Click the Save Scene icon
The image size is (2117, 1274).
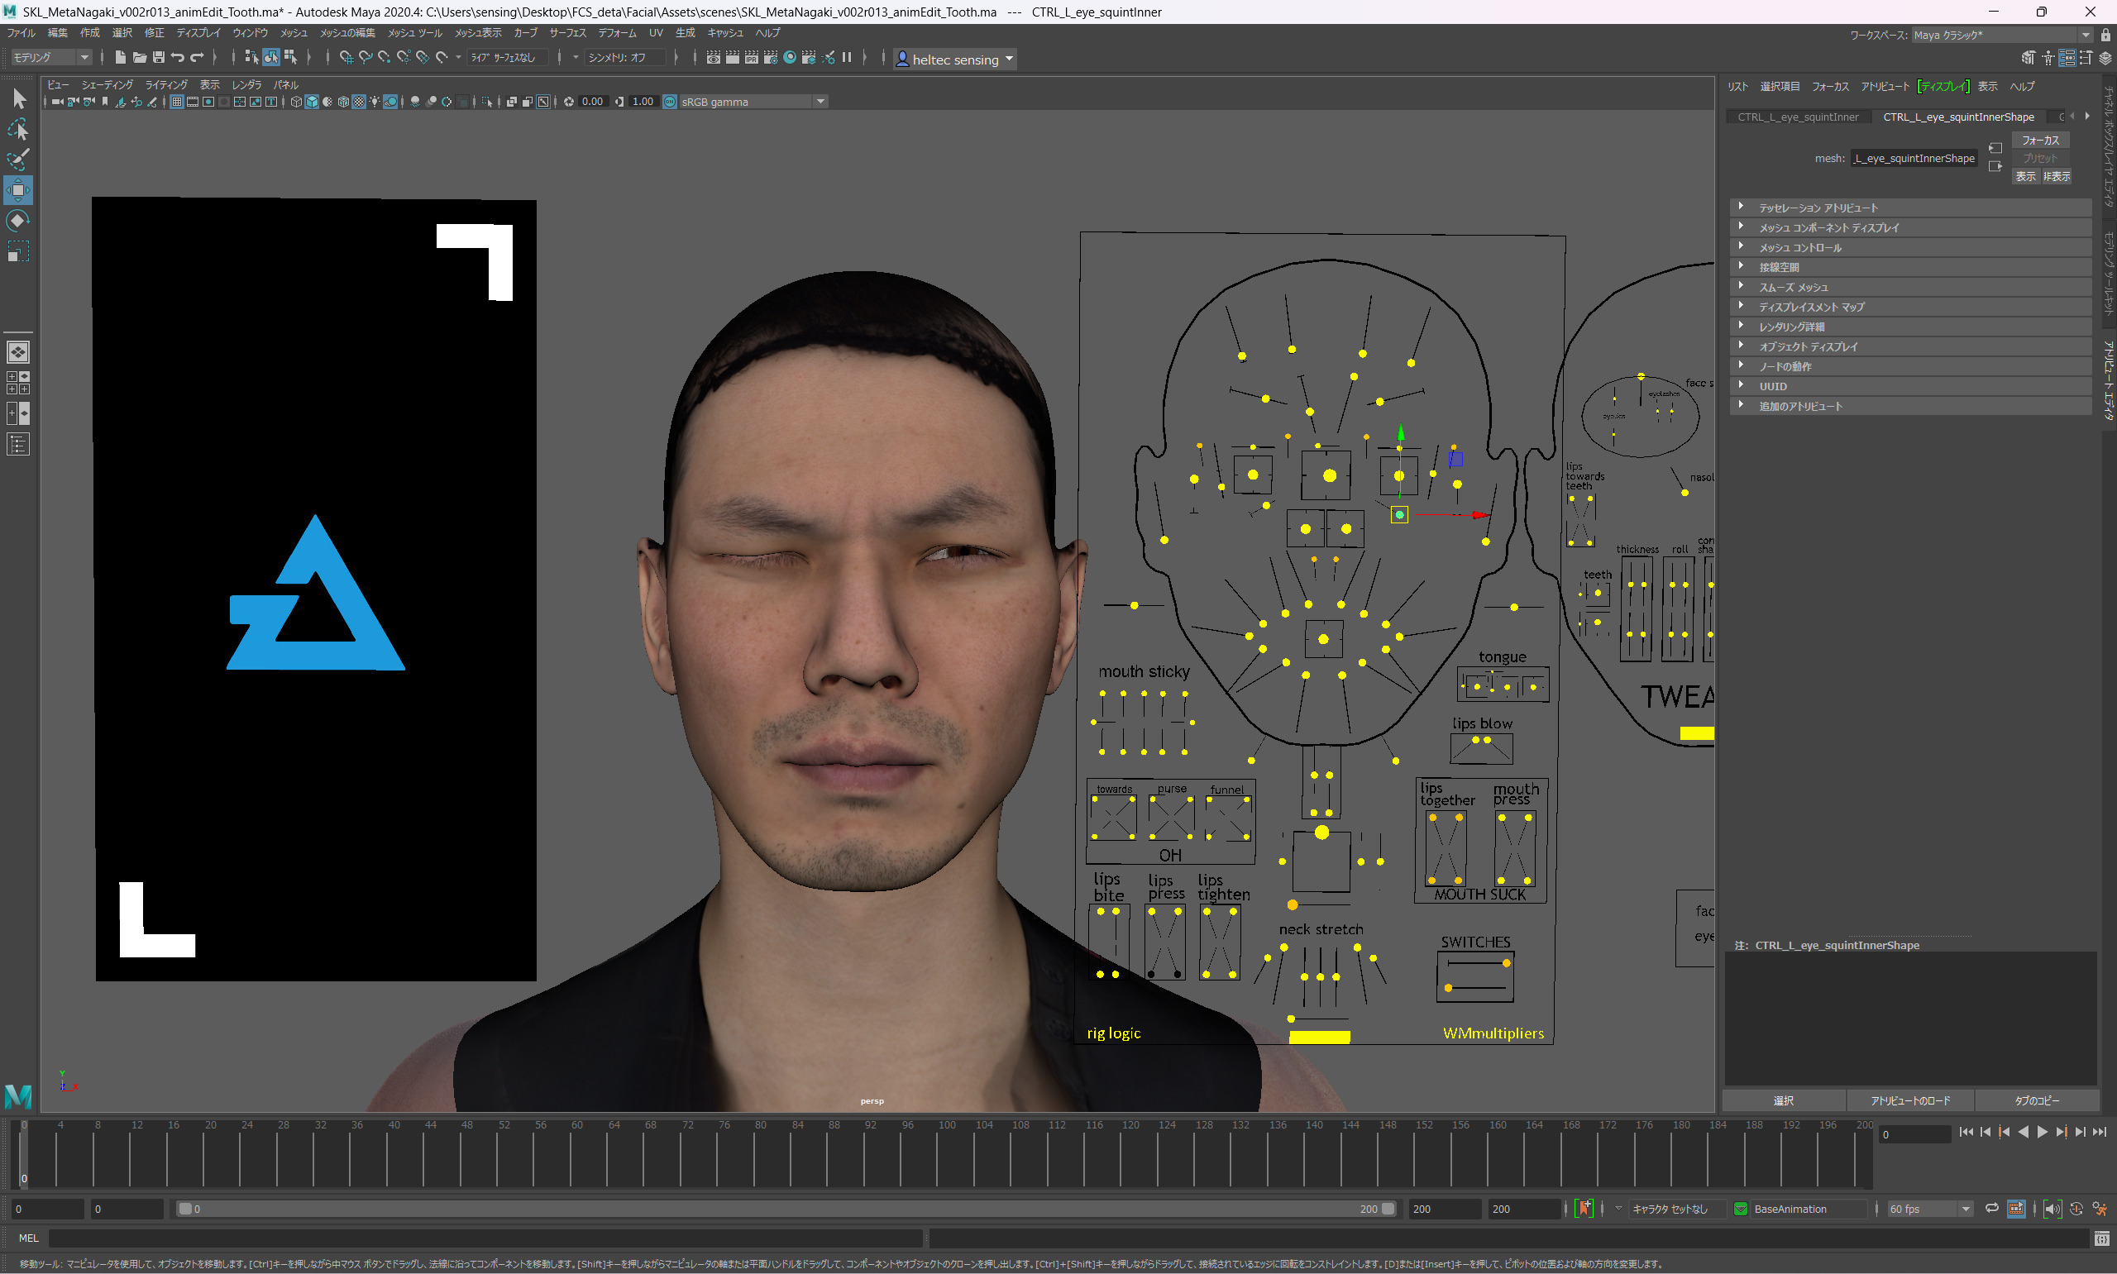tap(159, 58)
